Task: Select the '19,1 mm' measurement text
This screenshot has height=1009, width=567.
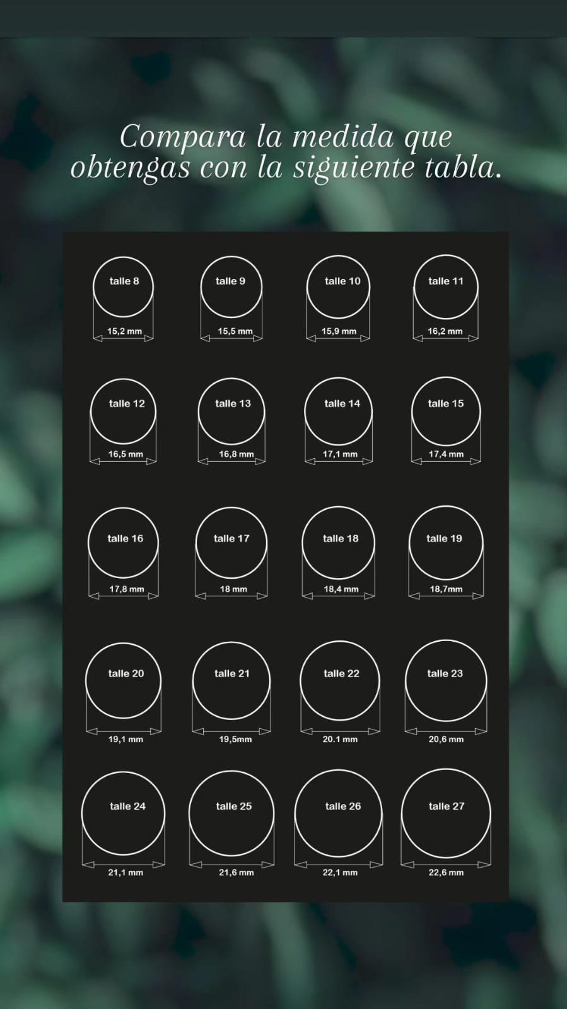Action: (126, 739)
